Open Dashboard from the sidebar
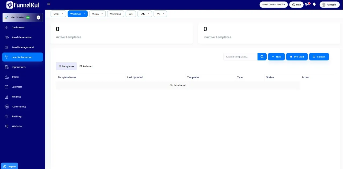Image resolution: width=343 pixels, height=169 pixels. [18, 28]
